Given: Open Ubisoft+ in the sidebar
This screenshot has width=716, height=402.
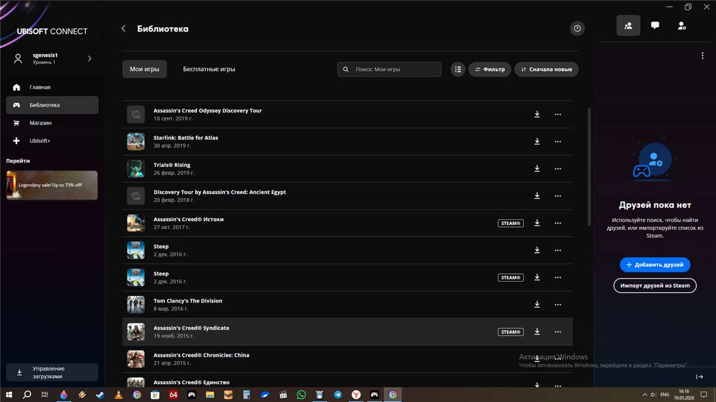Looking at the screenshot, I should 52,141.
